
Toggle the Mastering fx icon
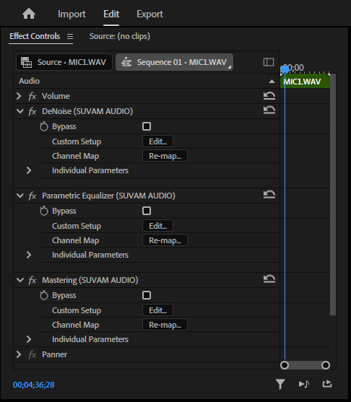[32, 280]
